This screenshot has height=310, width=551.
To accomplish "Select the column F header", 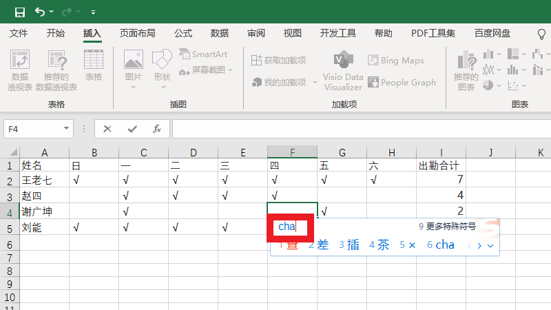I will pyautogui.click(x=292, y=152).
